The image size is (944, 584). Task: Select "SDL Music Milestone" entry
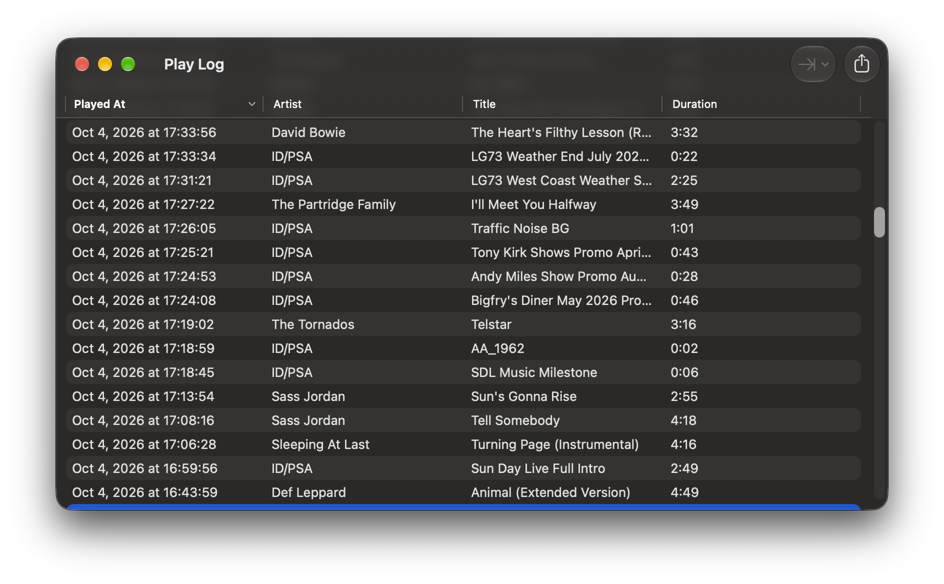tap(463, 372)
